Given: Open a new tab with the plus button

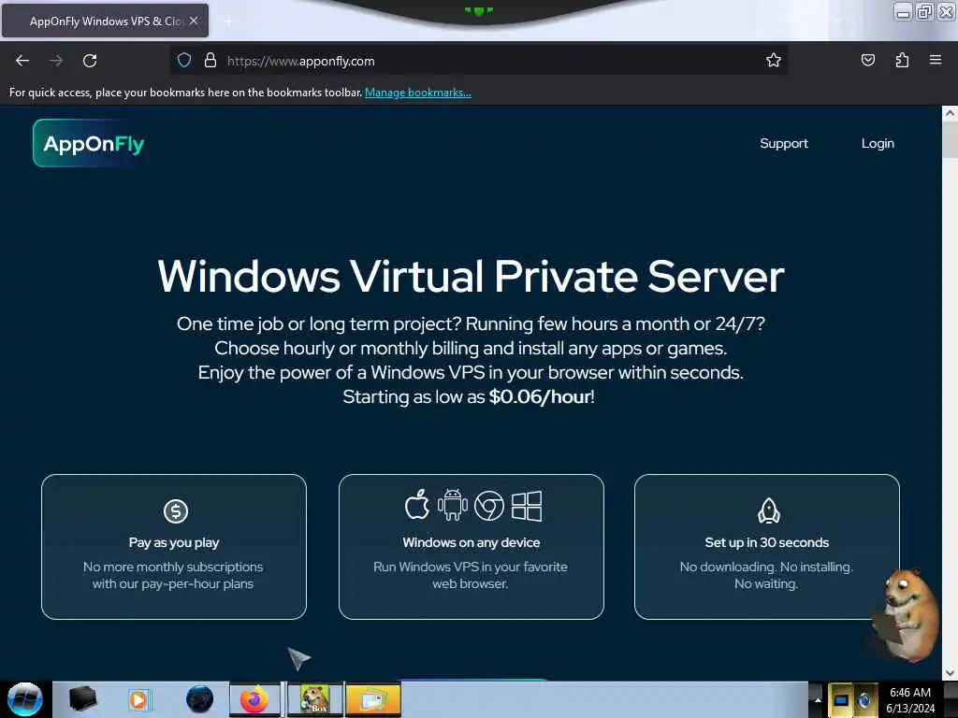Looking at the screenshot, I should pos(228,22).
